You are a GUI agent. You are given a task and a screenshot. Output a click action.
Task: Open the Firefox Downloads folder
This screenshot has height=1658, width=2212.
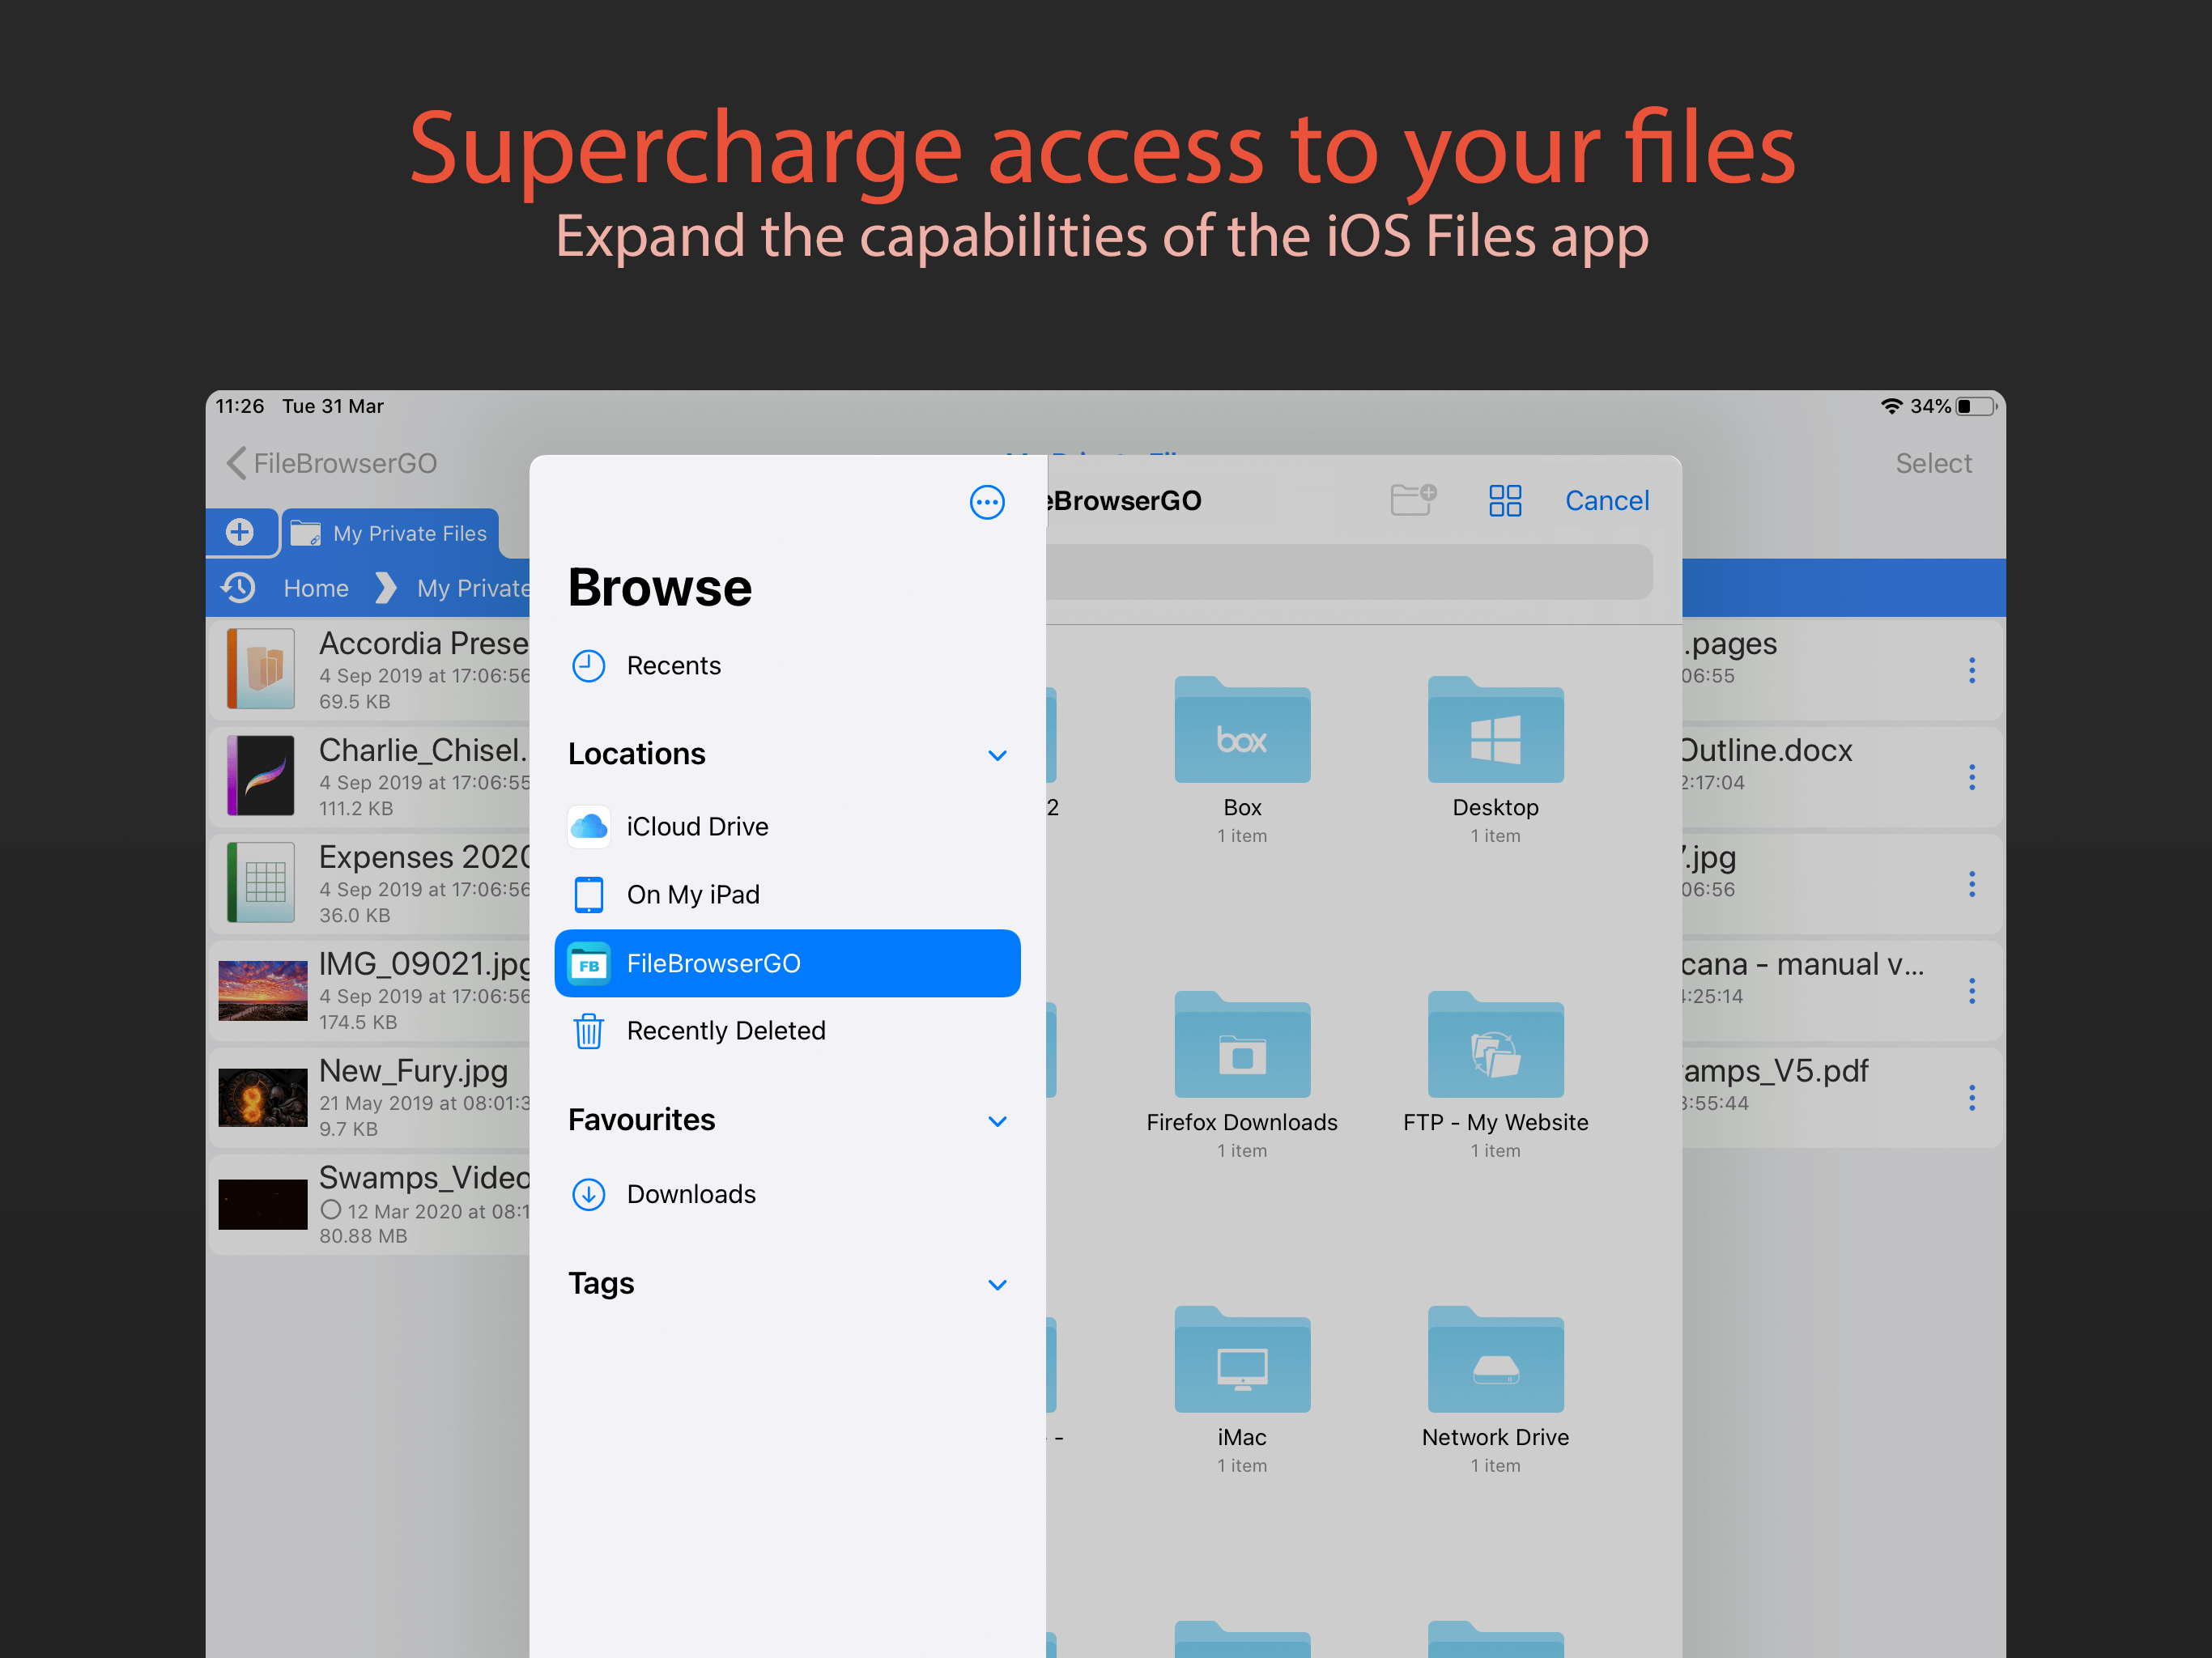click(1241, 1050)
